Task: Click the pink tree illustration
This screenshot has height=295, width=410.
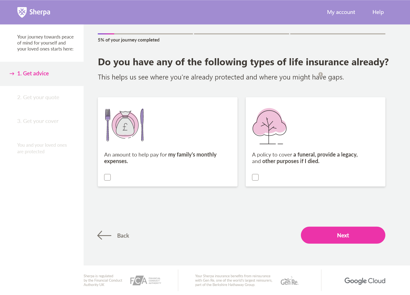Action: coord(269,126)
